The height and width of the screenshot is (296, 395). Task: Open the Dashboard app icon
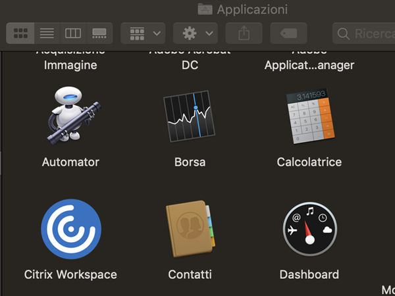point(310,229)
